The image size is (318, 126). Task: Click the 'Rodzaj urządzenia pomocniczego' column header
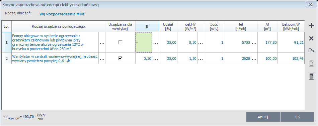[x=58, y=26]
